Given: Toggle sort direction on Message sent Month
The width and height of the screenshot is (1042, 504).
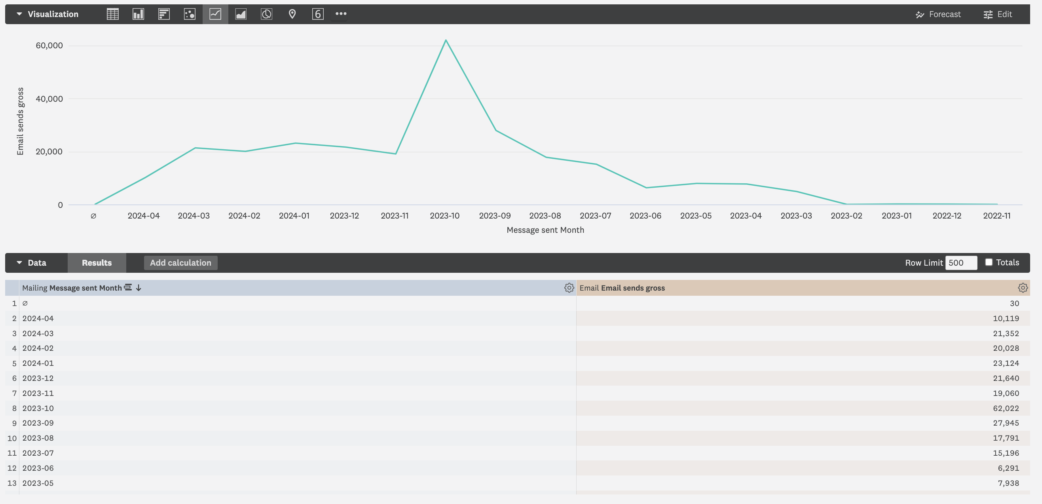Looking at the screenshot, I should (x=139, y=288).
